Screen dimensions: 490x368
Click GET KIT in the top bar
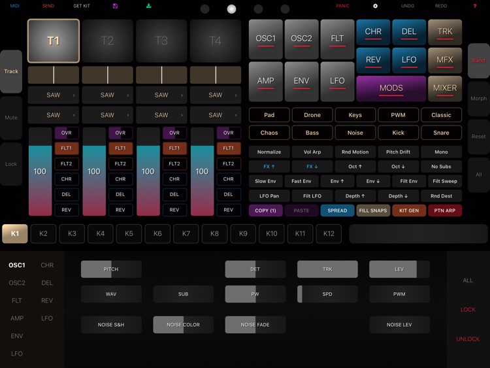click(x=82, y=6)
